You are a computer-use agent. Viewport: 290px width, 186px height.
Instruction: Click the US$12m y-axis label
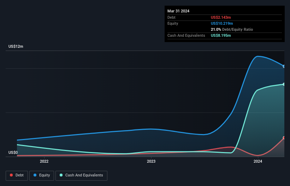point(16,46)
